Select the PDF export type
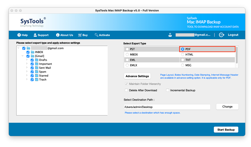251x147 pixels. coord(183,49)
